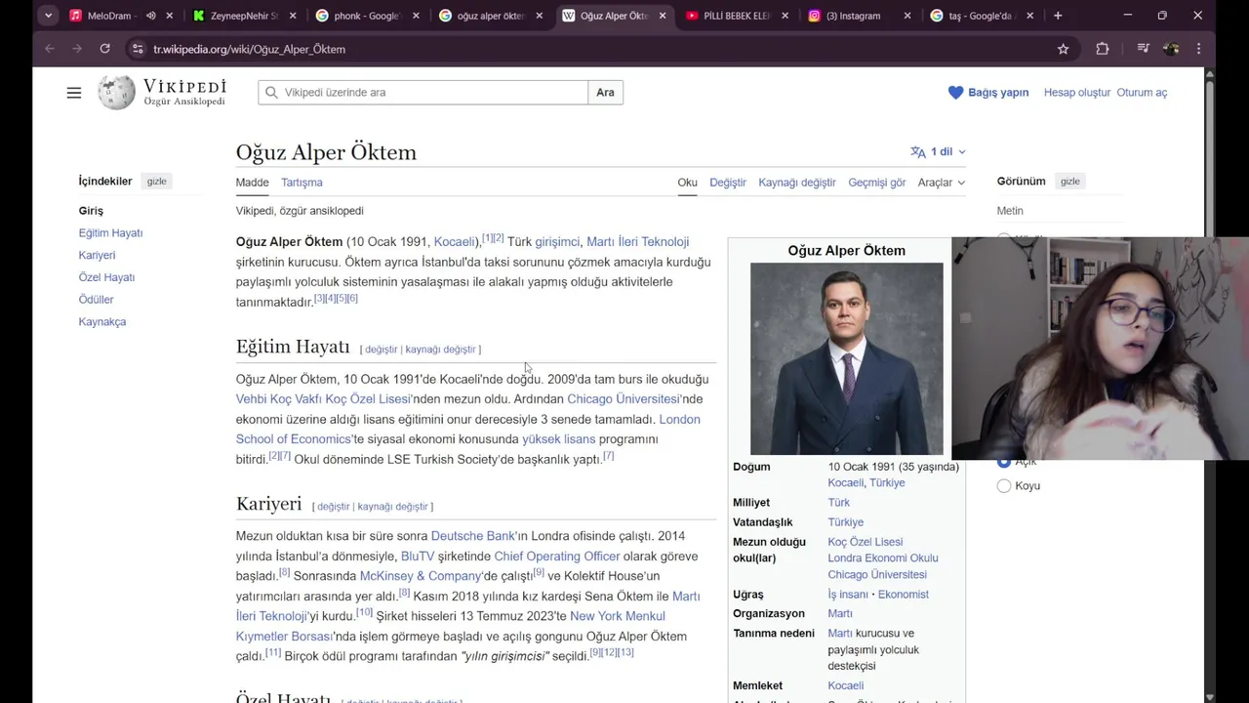Close the ZeyneepNehir tab
Screen dimensions: 1249x703
[x=294, y=16]
